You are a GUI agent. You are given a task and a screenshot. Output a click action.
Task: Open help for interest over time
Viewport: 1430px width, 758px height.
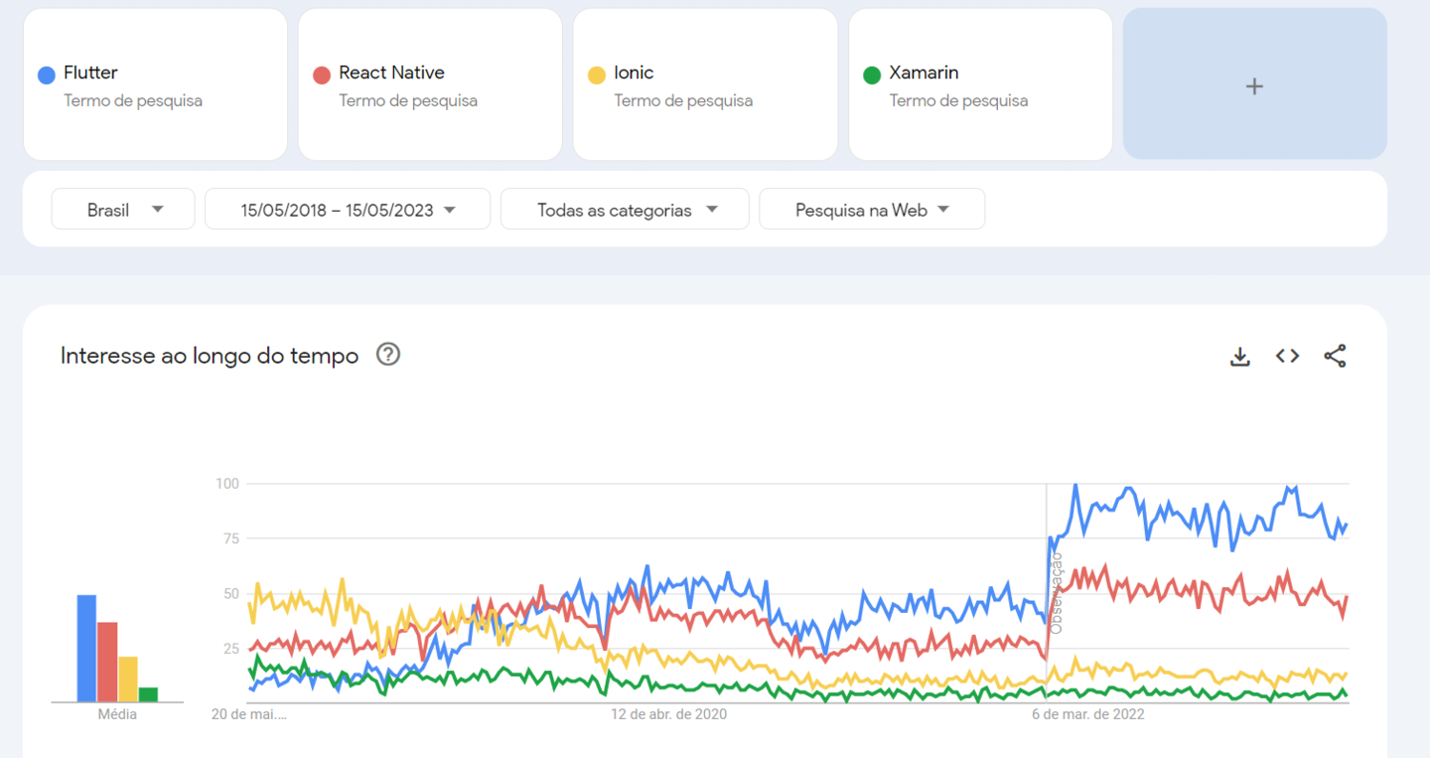388,355
